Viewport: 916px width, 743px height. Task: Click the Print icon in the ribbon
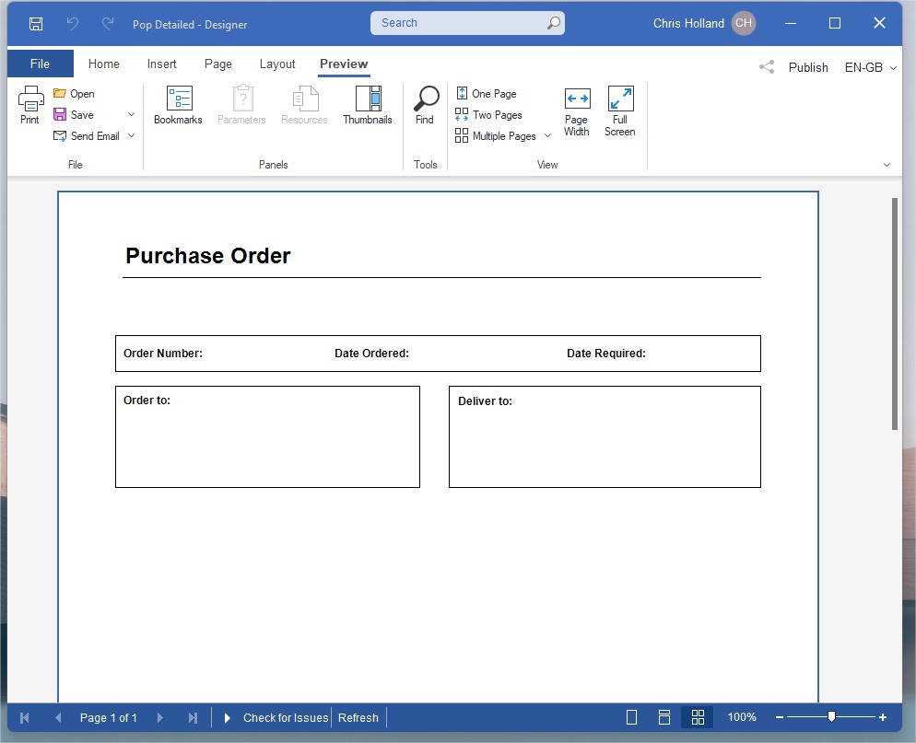[x=29, y=106]
